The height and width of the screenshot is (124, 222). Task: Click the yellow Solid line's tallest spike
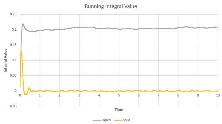[x=21, y=52]
